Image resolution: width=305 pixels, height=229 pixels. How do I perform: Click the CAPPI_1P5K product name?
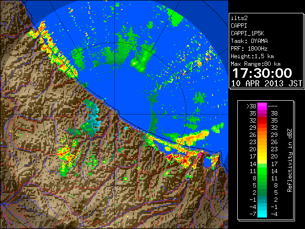[247, 33]
